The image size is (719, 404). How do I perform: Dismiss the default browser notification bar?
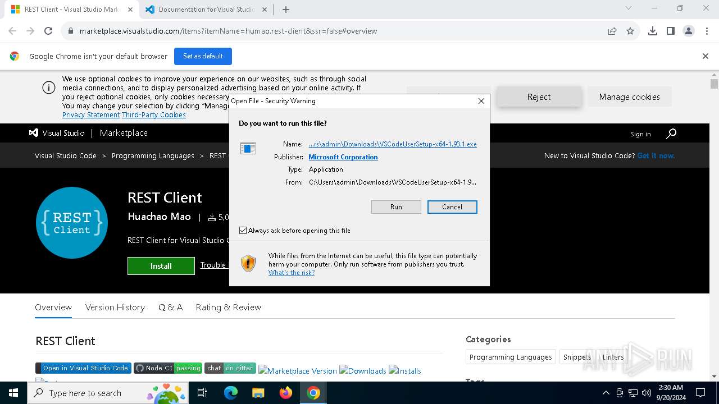point(705,56)
